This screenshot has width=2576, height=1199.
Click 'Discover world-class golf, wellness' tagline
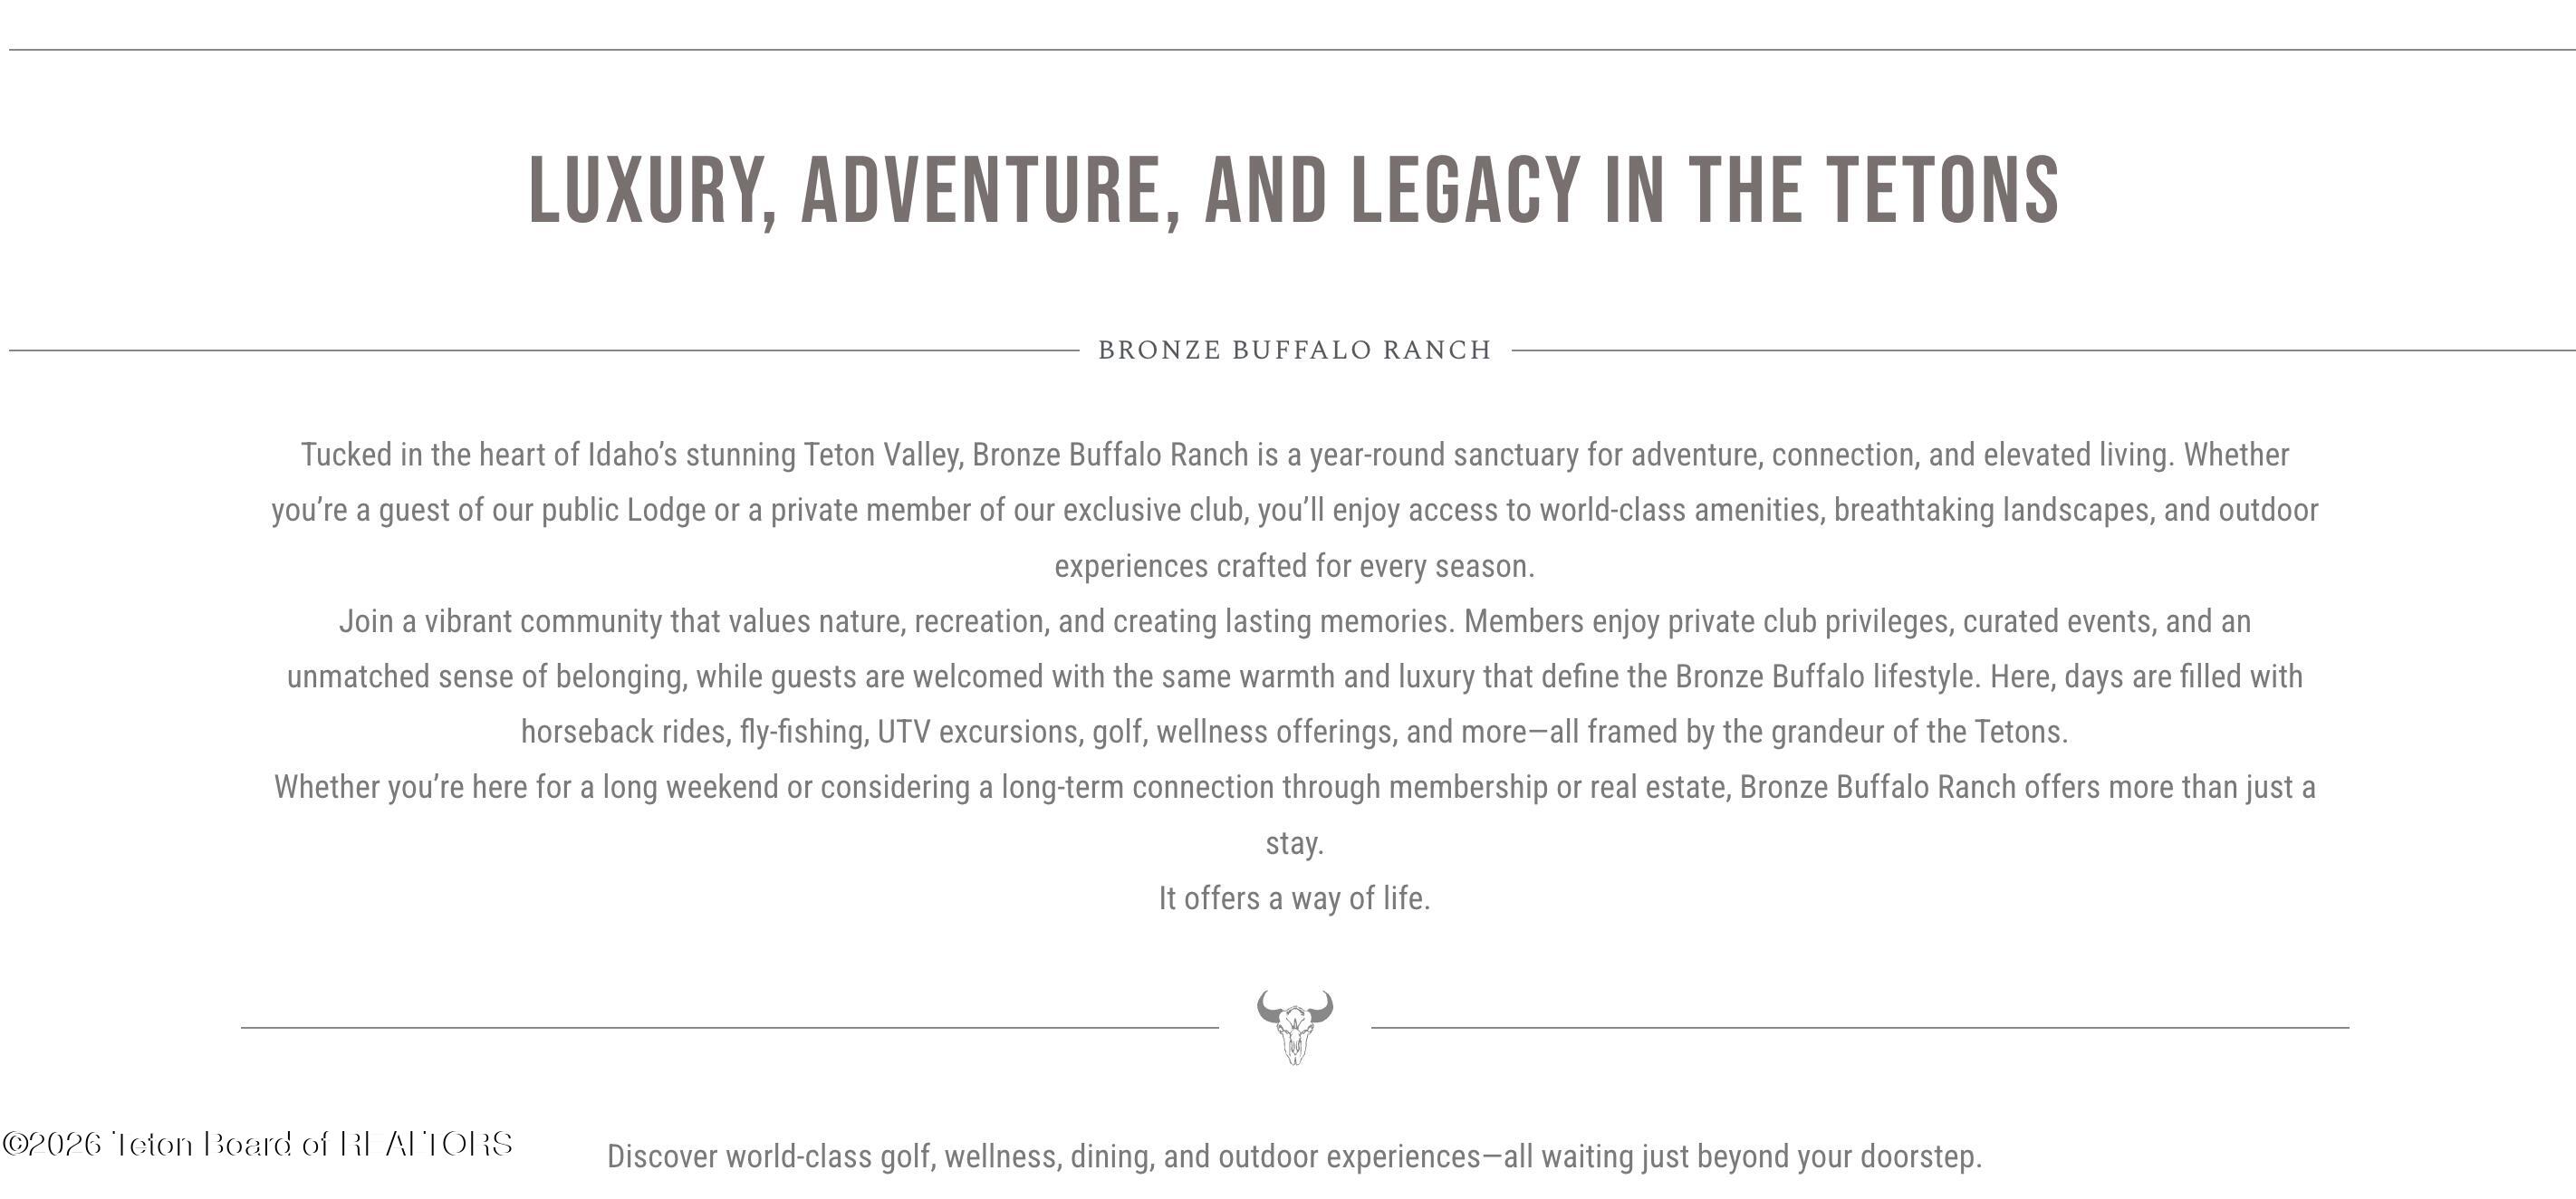tap(1295, 1156)
